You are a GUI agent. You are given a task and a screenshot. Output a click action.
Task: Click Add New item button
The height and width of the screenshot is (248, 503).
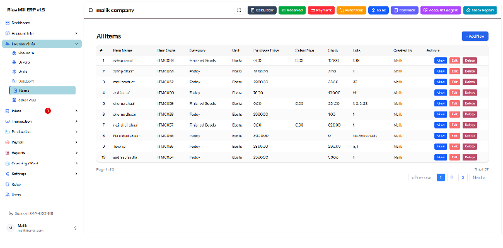pyautogui.click(x=475, y=37)
